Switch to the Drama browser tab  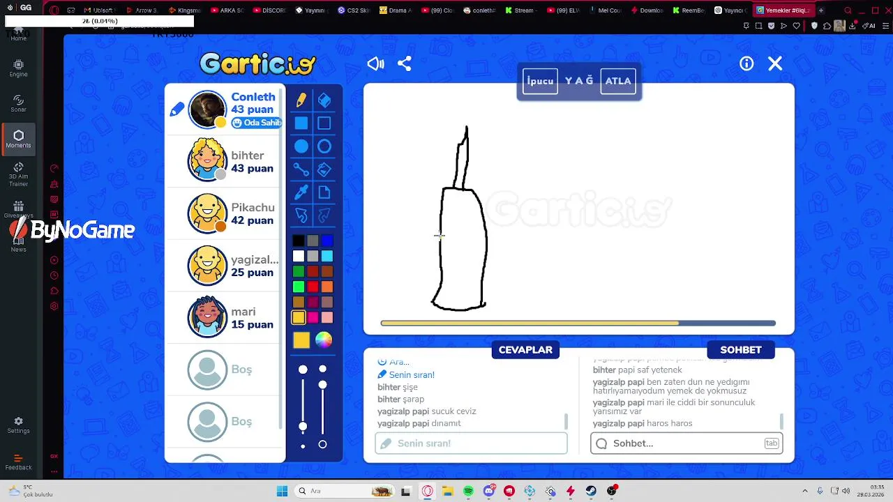coord(395,10)
